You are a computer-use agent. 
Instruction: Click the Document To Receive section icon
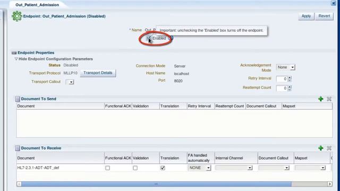pos(18,148)
